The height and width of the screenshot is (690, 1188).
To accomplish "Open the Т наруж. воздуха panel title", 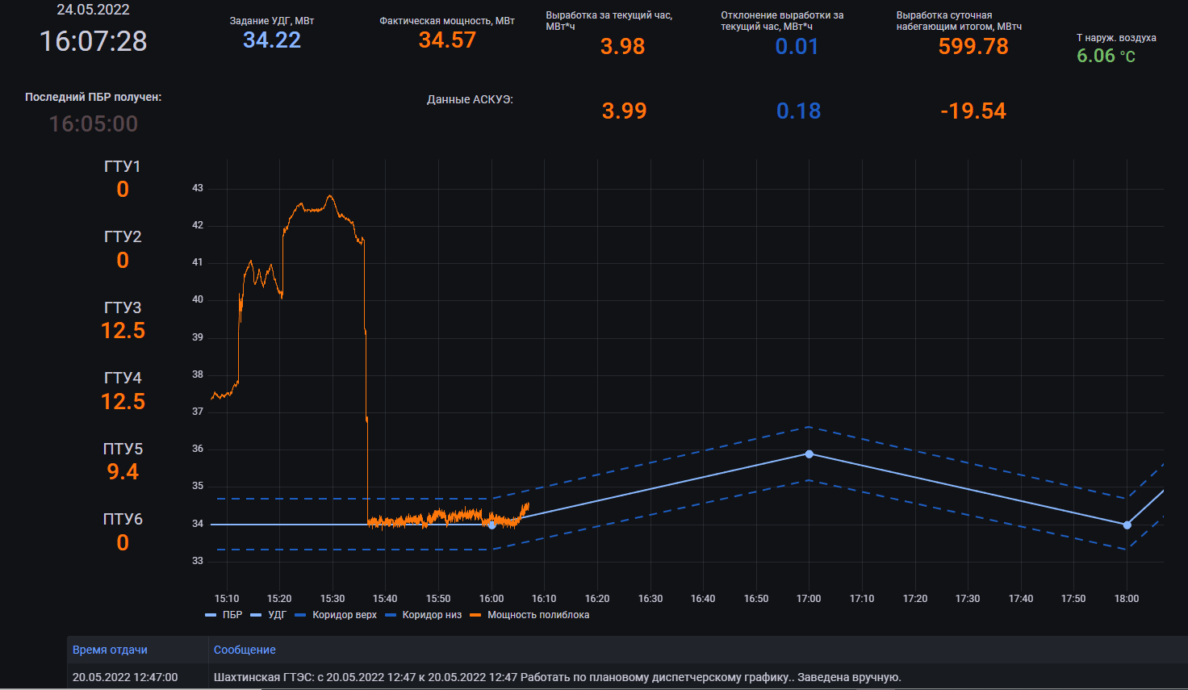I will tap(1115, 38).
